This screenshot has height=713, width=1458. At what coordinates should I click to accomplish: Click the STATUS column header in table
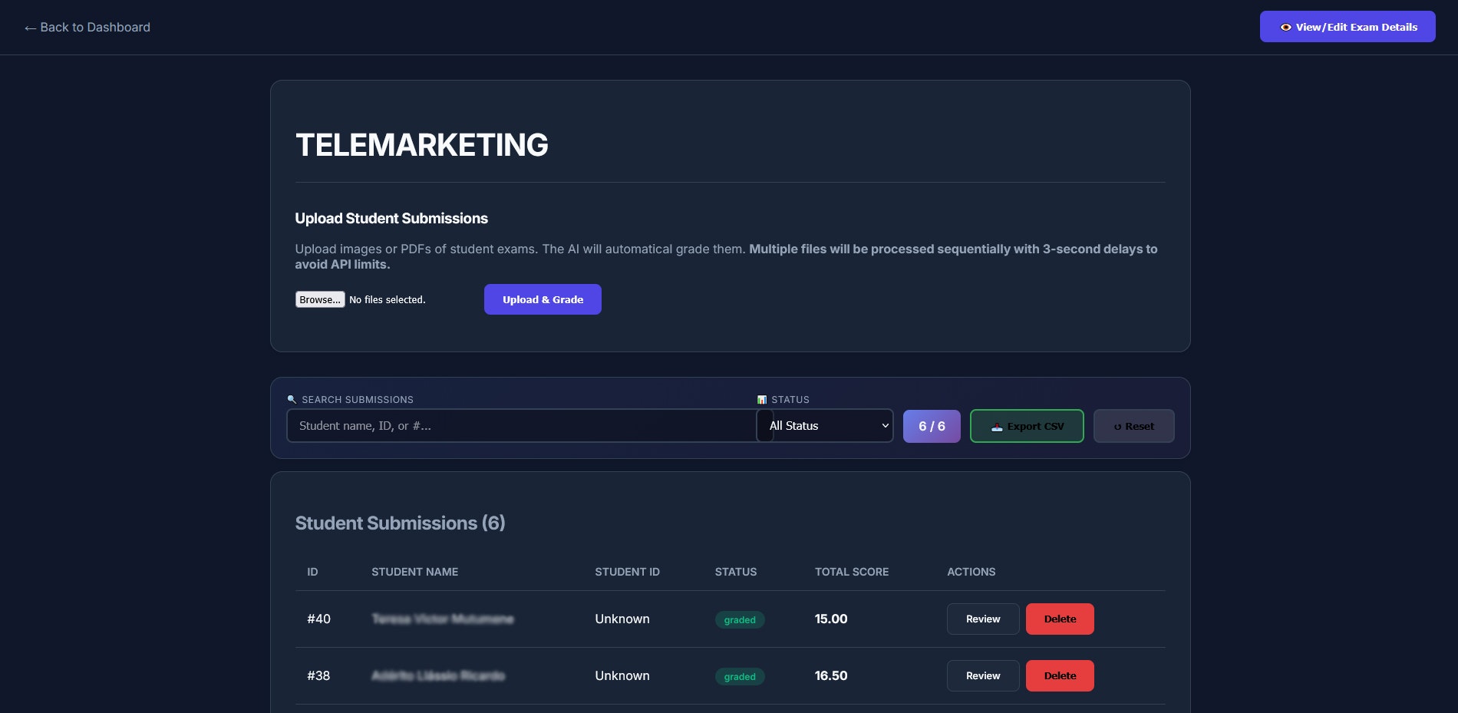click(x=736, y=572)
